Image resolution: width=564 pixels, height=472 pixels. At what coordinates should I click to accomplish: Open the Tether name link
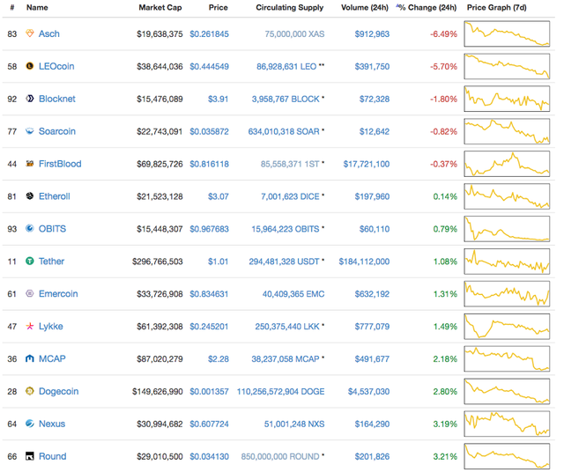coord(51,262)
